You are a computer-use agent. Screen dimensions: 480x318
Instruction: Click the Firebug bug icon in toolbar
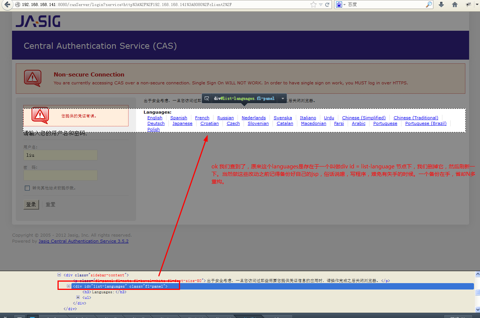[x=468, y=4]
